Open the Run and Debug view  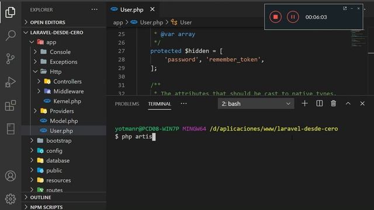(11, 82)
